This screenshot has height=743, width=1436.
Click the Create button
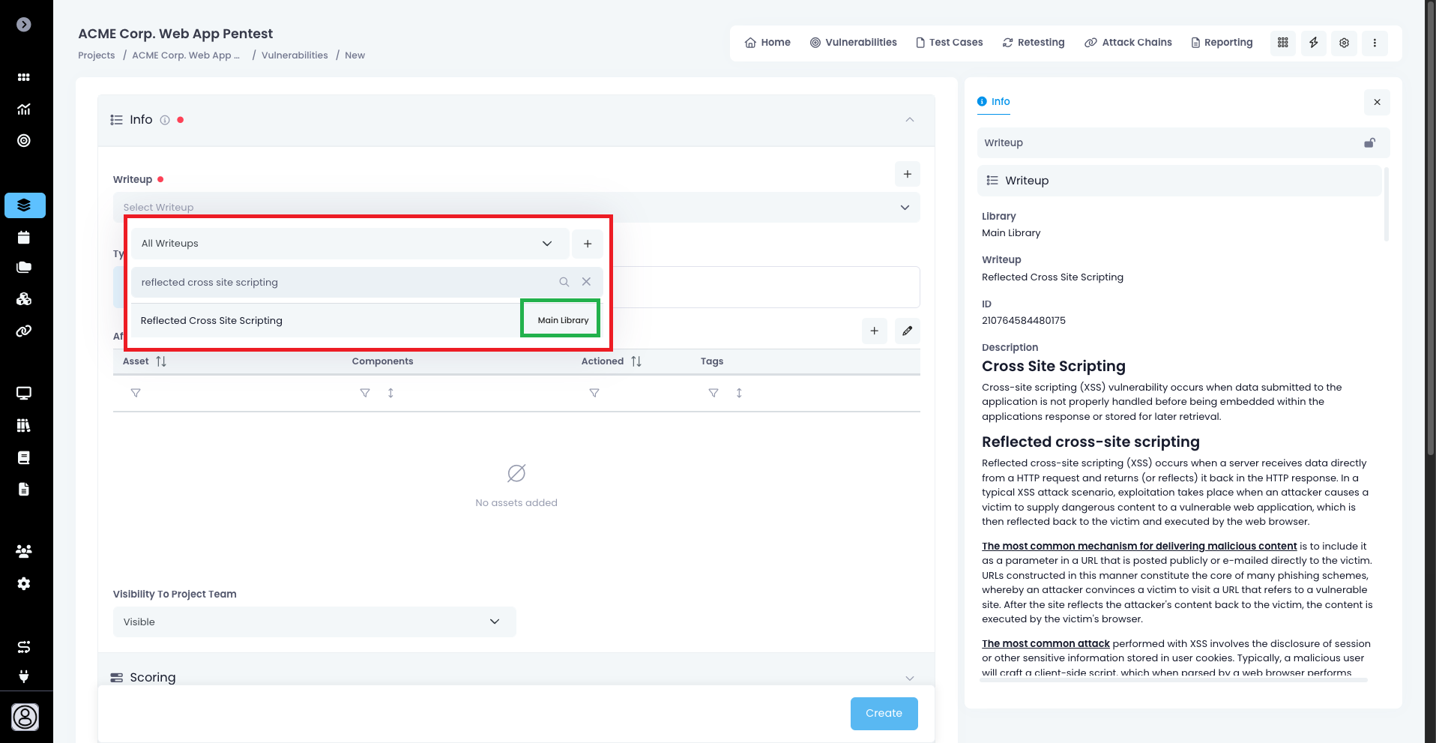[884, 713]
